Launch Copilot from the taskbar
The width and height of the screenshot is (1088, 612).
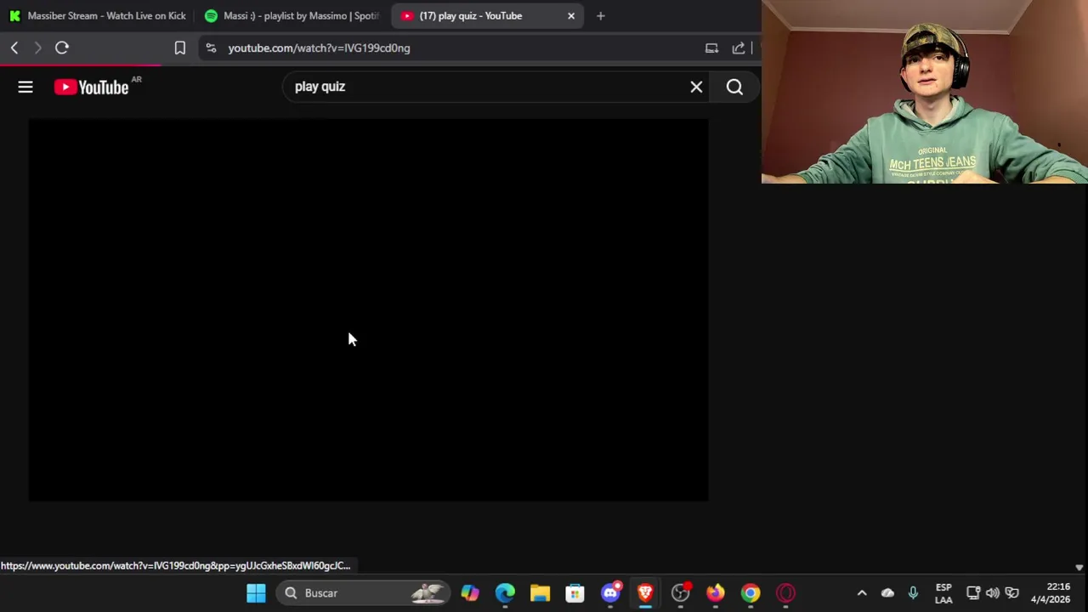[470, 593]
